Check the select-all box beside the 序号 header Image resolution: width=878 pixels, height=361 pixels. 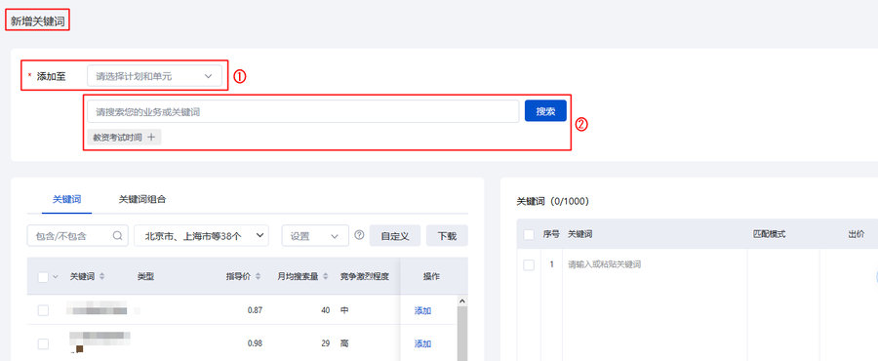529,234
